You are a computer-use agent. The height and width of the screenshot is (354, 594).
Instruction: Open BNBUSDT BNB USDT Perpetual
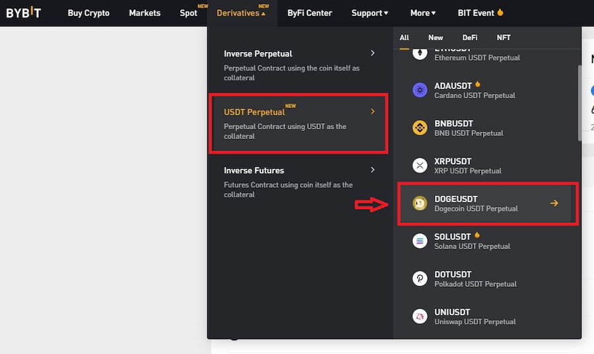coord(487,128)
